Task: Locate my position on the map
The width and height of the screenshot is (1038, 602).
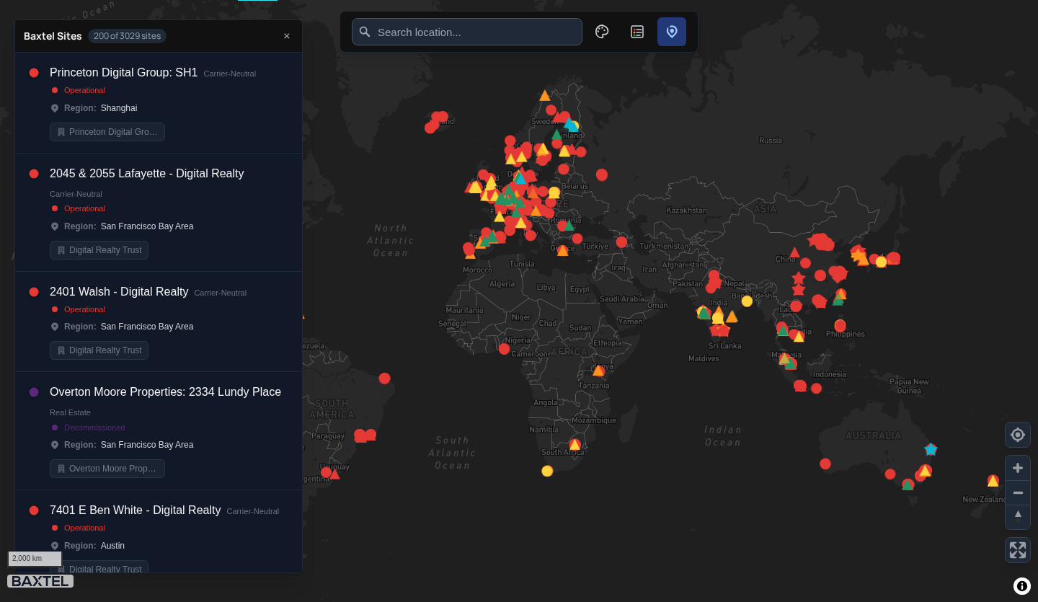Action: 1018,435
